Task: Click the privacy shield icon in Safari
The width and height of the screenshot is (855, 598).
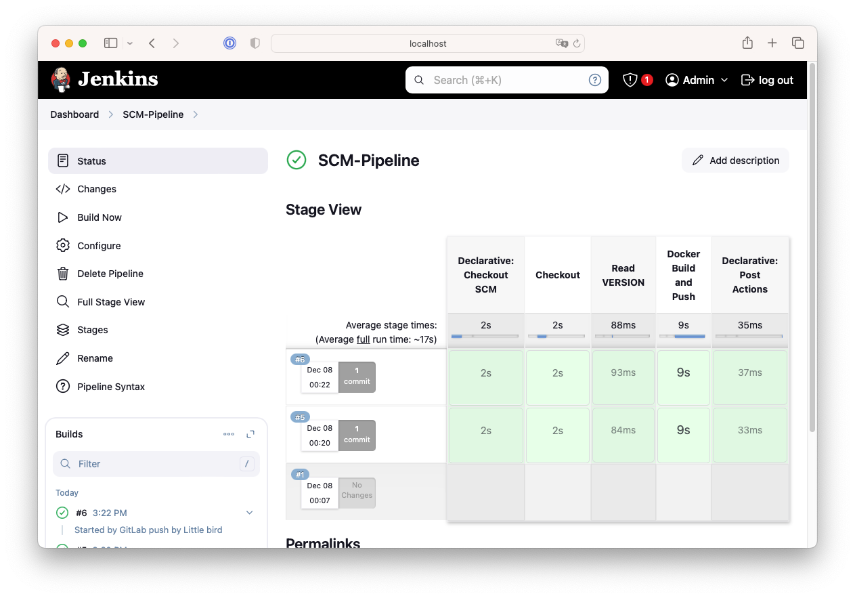Action: click(255, 43)
